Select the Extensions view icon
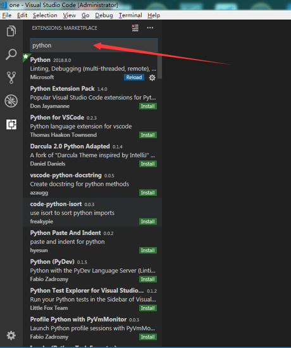 tap(11, 124)
